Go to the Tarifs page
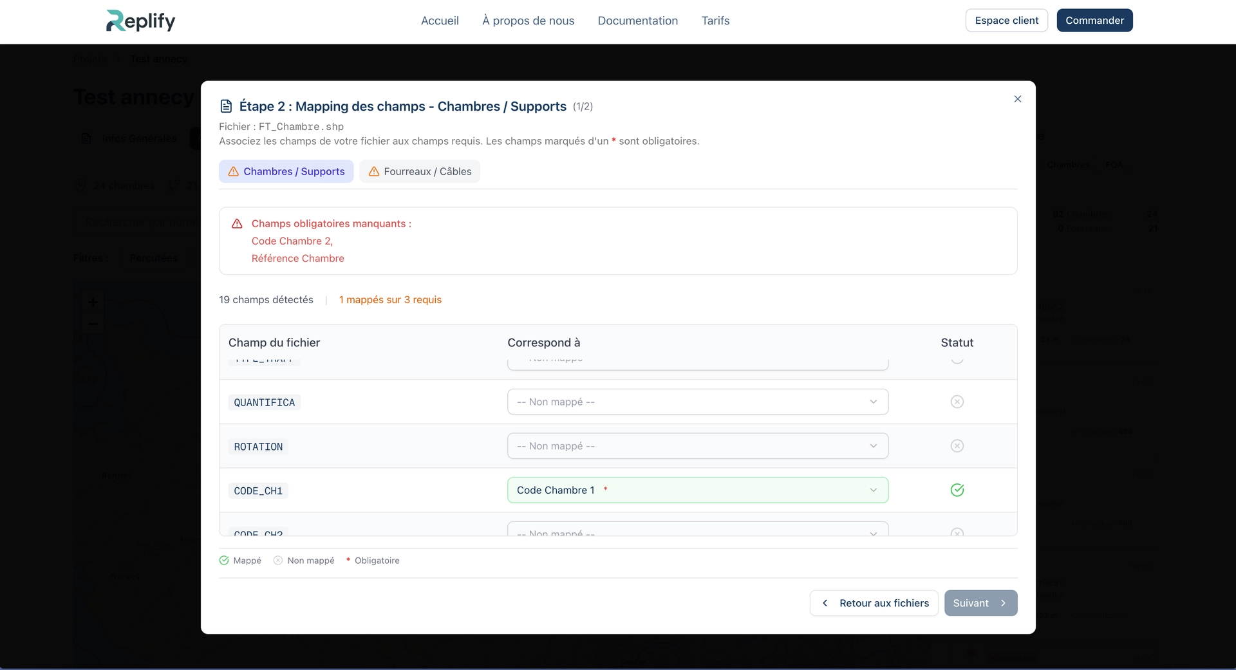Screen dimensions: 1236x670 point(715,21)
